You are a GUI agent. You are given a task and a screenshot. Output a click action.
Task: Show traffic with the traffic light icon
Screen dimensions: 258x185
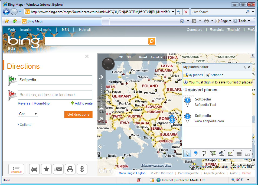click(82, 169)
